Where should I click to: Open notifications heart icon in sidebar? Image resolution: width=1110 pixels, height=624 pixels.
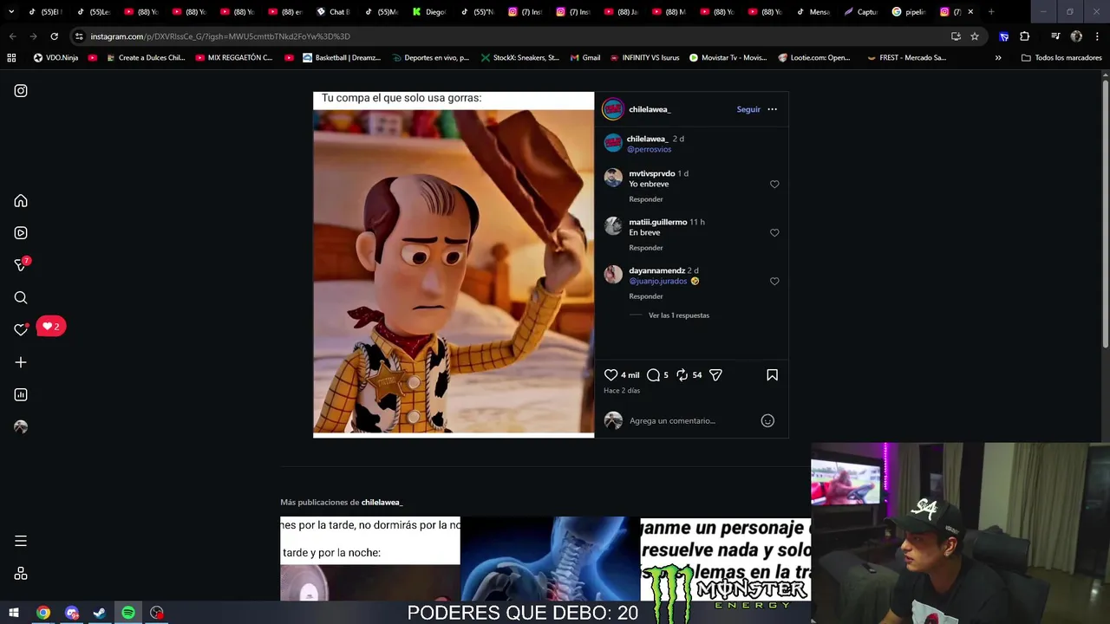pos(21,329)
